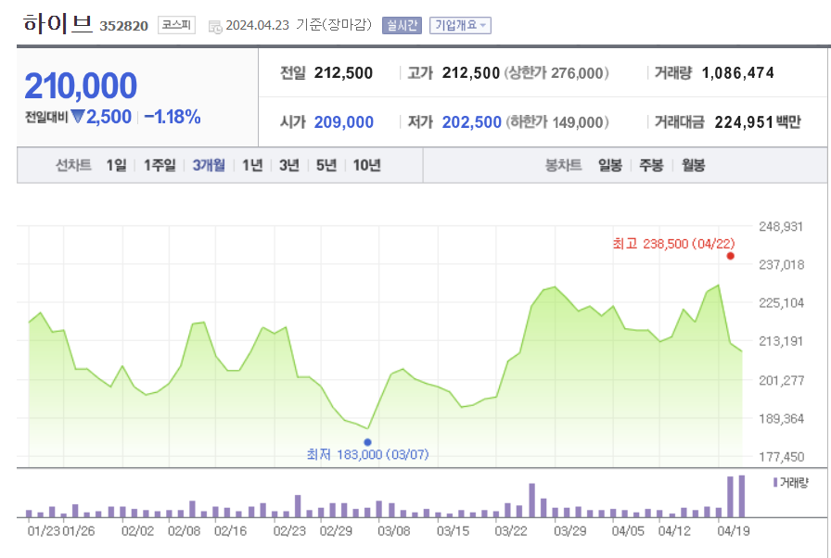Viewport: 831px width, 558px height.
Task: Click the -1.18% change value
Action: (x=173, y=117)
